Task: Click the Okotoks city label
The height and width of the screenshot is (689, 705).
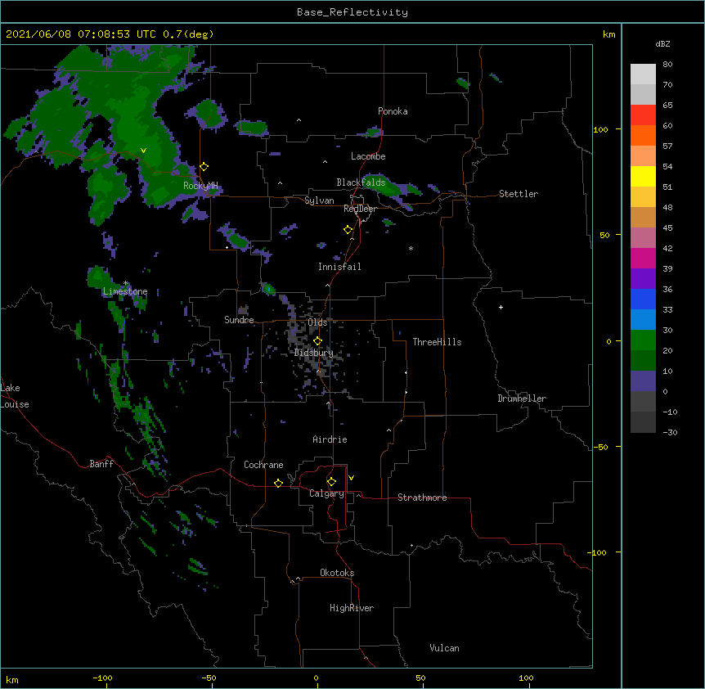Action: (337, 573)
